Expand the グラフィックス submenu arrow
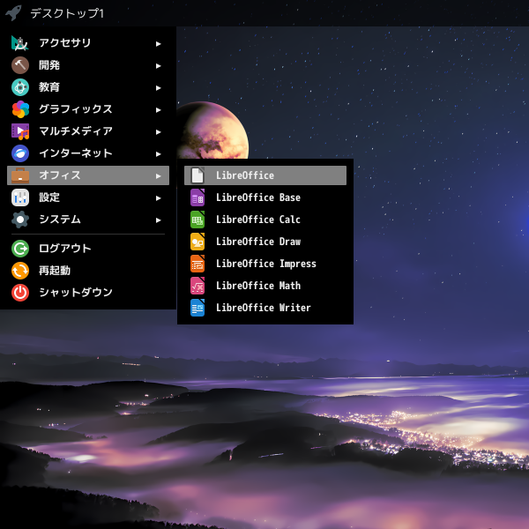 pos(159,109)
